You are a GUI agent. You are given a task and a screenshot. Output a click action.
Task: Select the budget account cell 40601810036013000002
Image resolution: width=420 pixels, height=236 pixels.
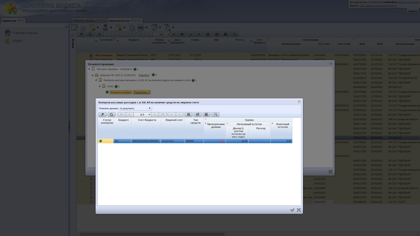[x=146, y=141]
